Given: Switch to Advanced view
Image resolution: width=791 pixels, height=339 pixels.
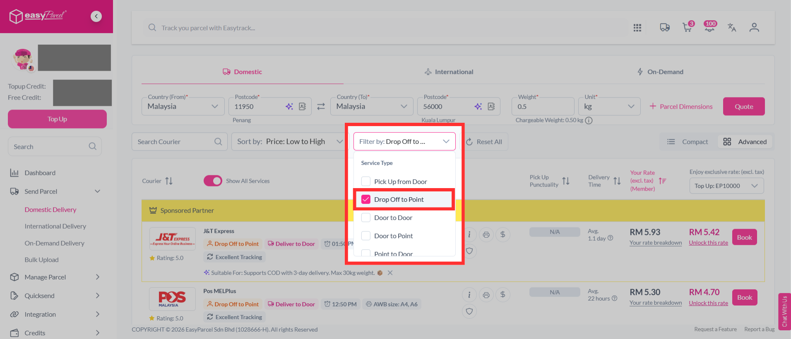Looking at the screenshot, I should pyautogui.click(x=745, y=142).
